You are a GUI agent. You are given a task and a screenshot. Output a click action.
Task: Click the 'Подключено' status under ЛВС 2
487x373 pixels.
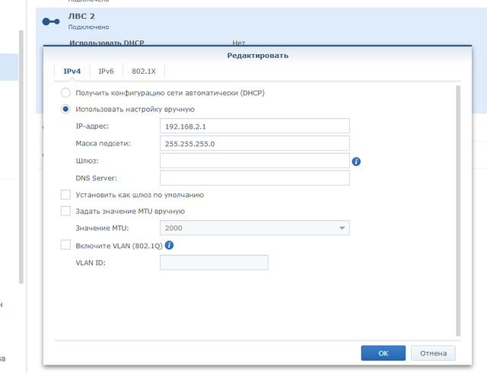tap(88, 27)
